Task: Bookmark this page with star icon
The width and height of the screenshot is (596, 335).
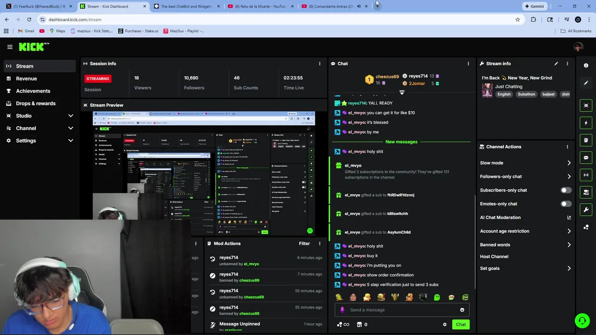Action: 517,20
